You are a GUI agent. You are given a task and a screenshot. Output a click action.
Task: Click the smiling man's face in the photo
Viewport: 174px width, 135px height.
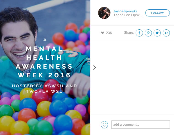[x=18, y=44]
